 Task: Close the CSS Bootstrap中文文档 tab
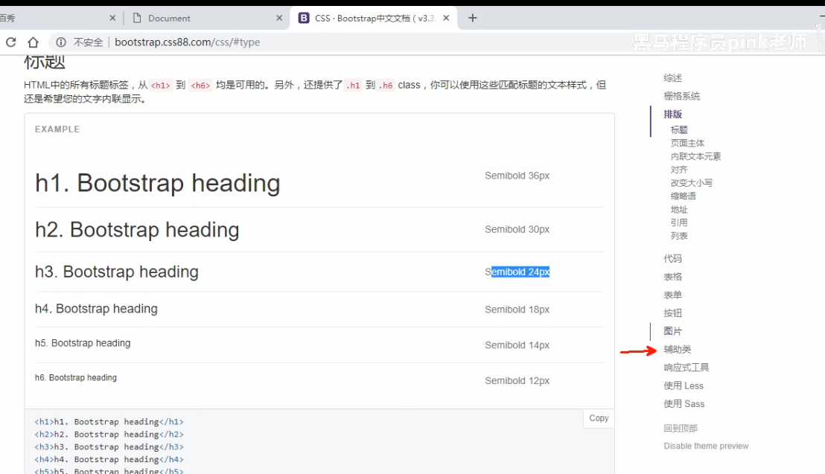[446, 18]
